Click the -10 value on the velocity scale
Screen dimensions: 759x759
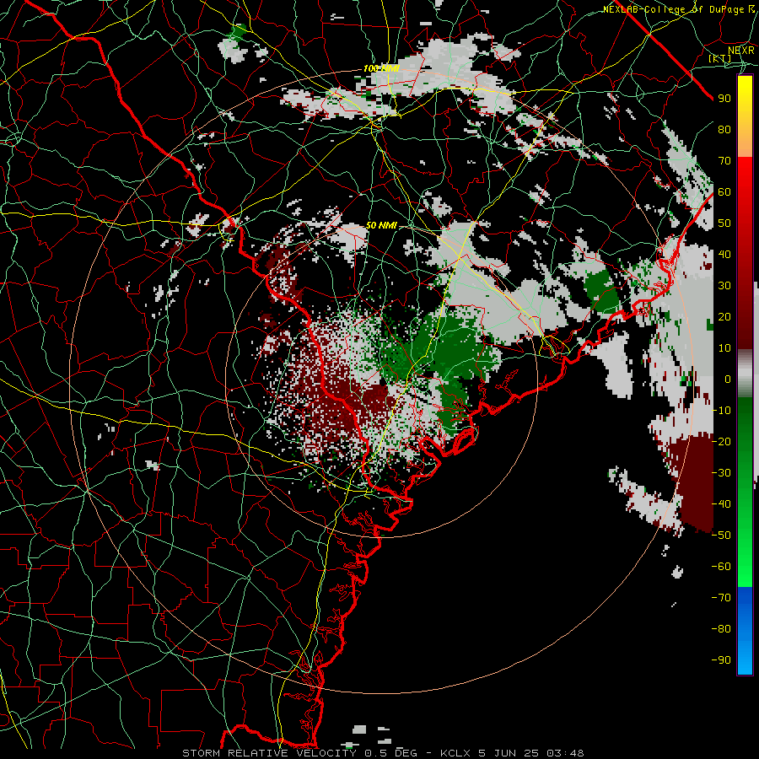721,411
